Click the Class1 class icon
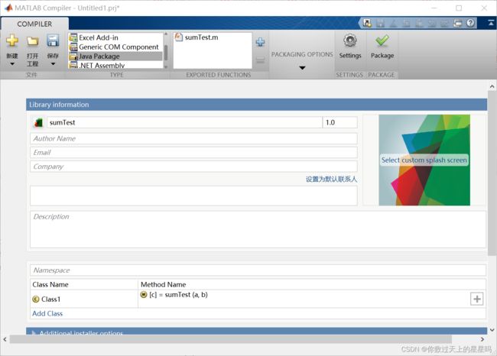Image resolution: width=497 pixels, height=356 pixels. [36, 299]
